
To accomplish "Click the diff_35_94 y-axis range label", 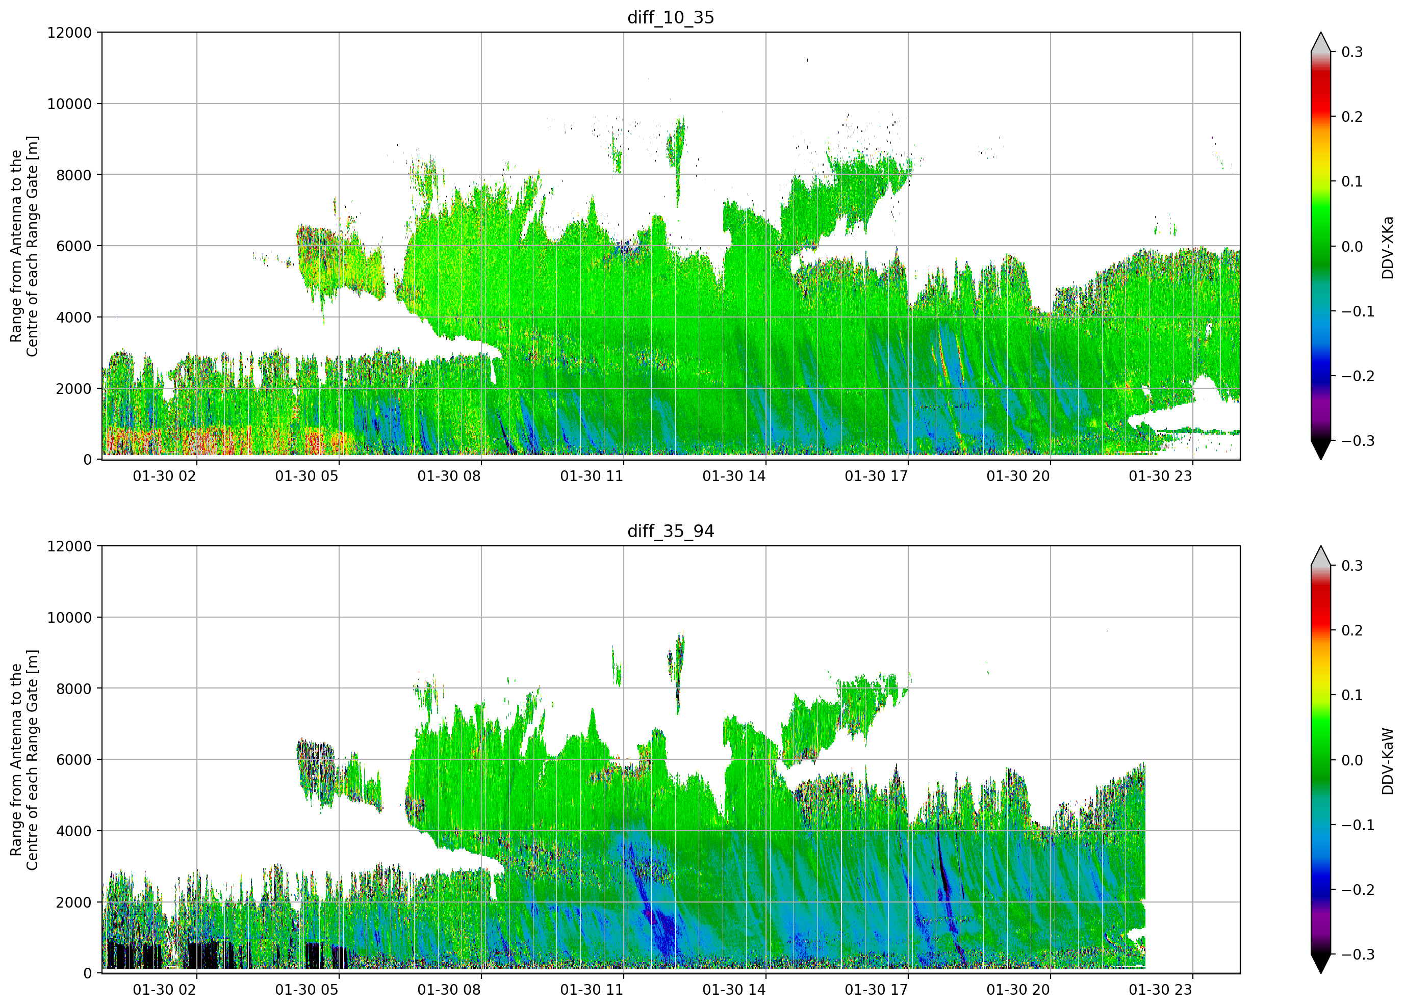I will (24, 760).
